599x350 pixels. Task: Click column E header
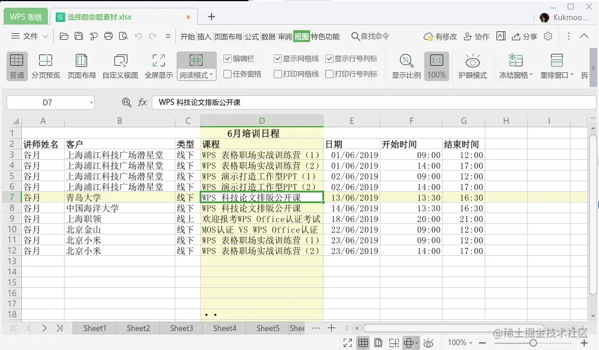[351, 121]
